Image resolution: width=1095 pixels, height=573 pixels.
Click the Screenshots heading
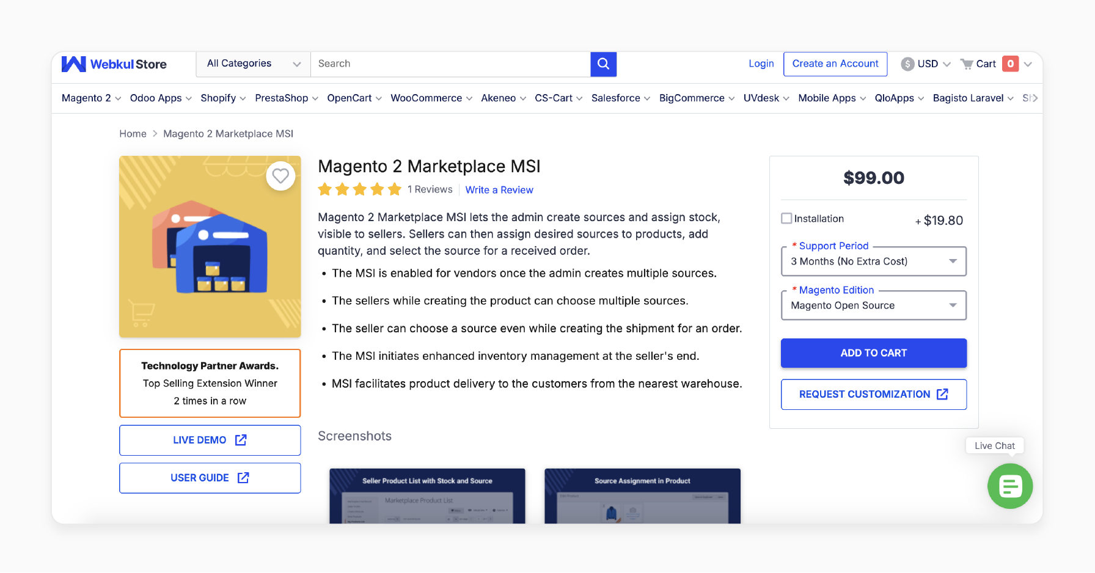pyautogui.click(x=354, y=436)
